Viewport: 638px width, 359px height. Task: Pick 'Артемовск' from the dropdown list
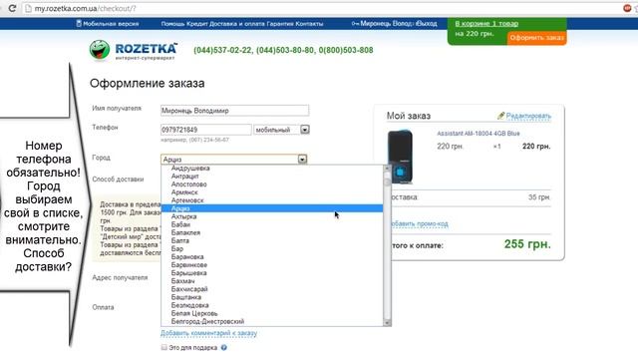[x=187, y=200]
